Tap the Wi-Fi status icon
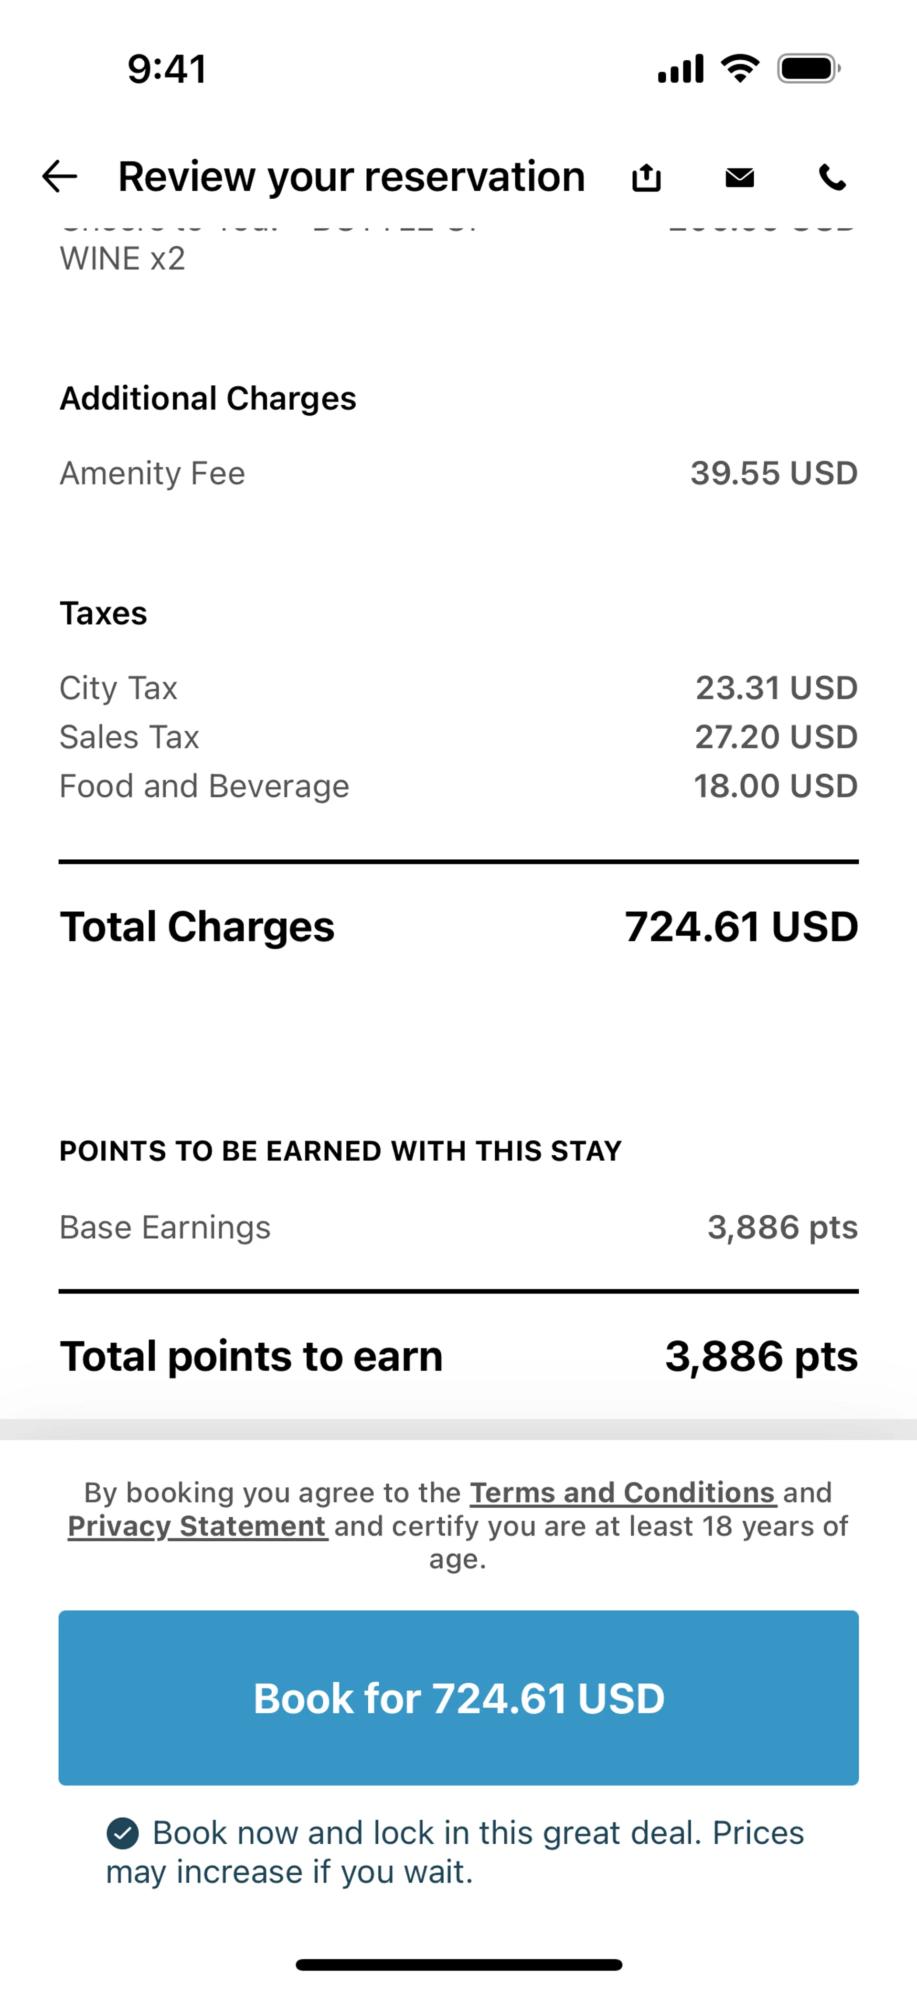Viewport: 917px width, 1989px height. coord(739,69)
